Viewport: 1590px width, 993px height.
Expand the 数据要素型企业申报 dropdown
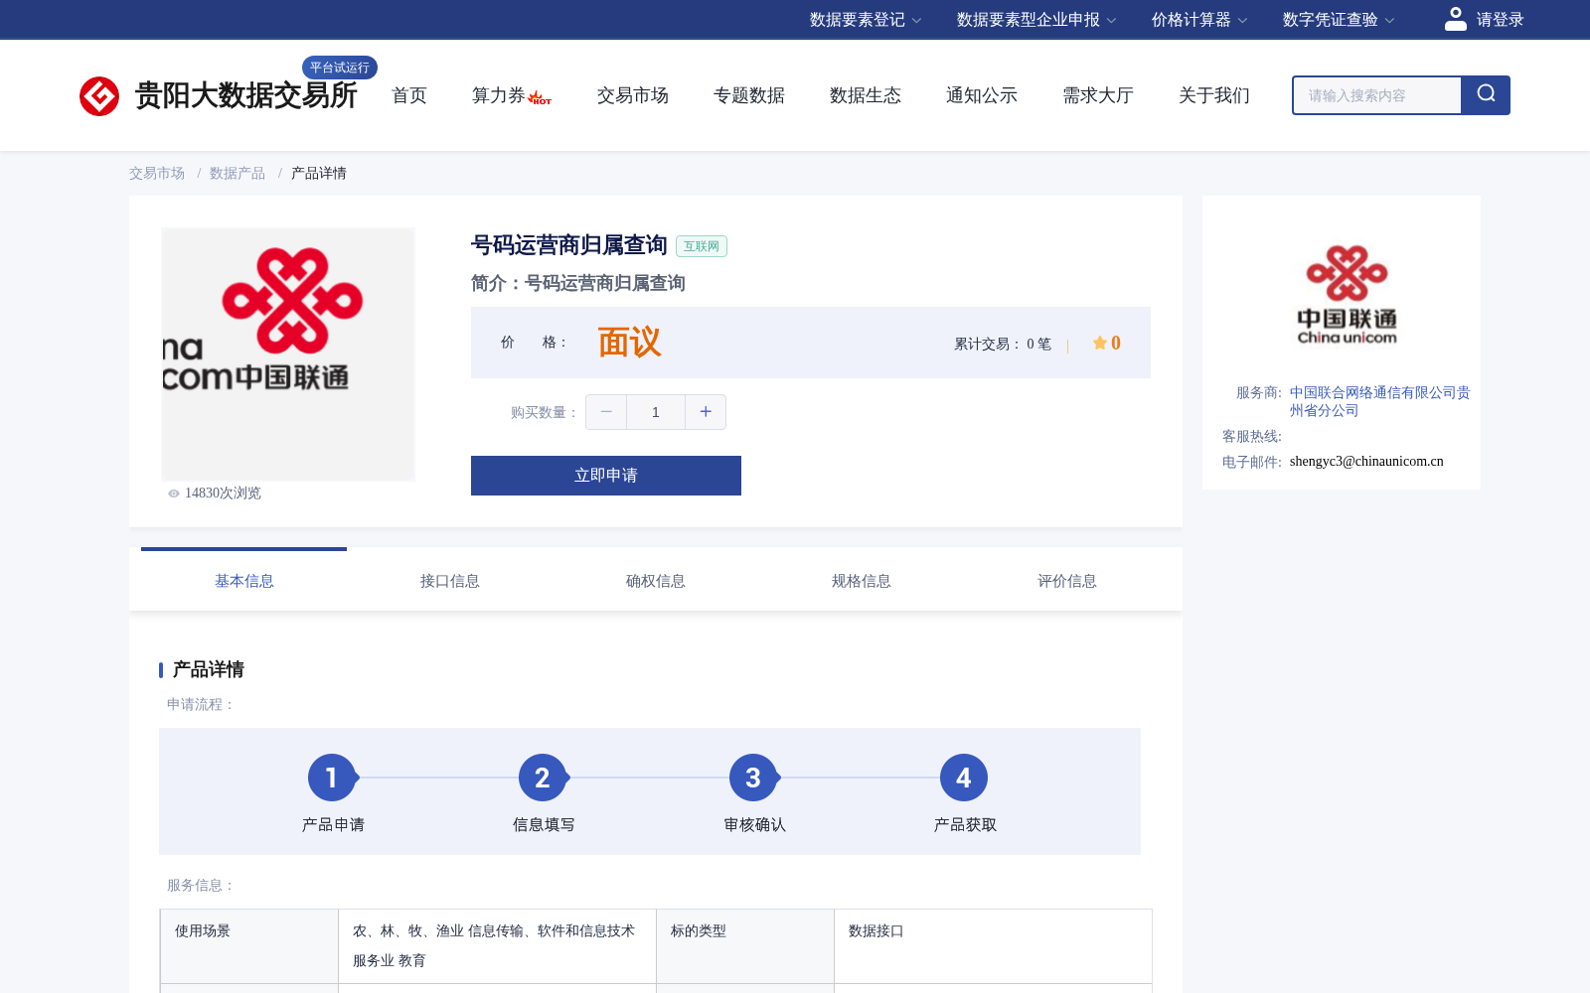pyautogui.click(x=1036, y=20)
